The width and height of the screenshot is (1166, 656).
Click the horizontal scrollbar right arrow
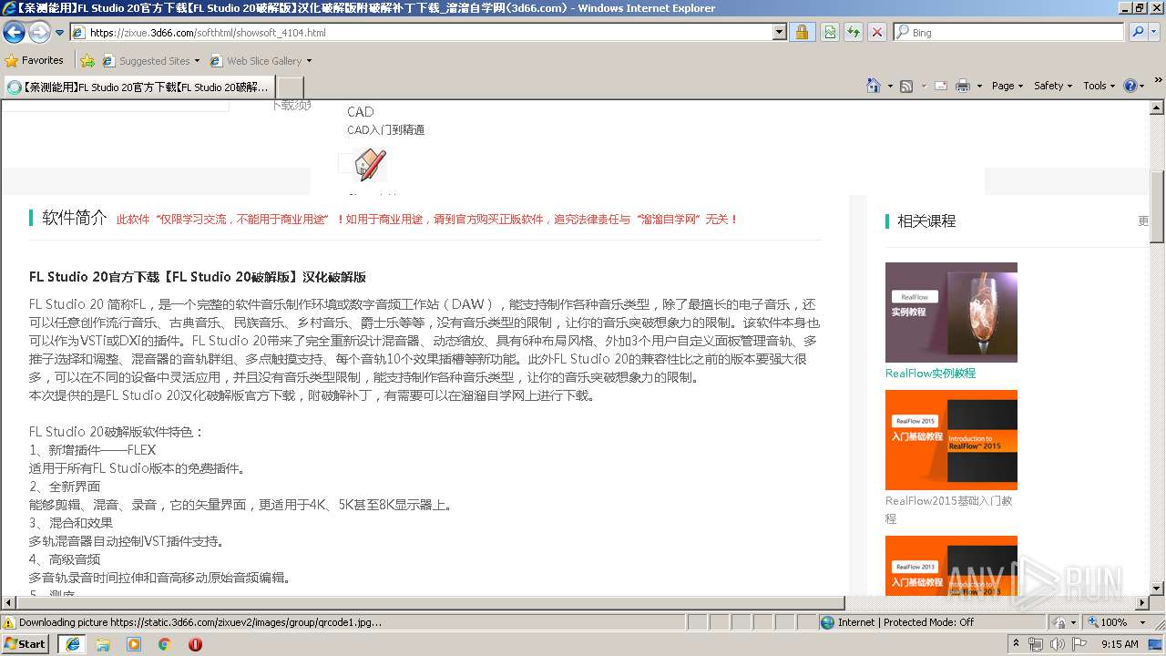[1142, 603]
